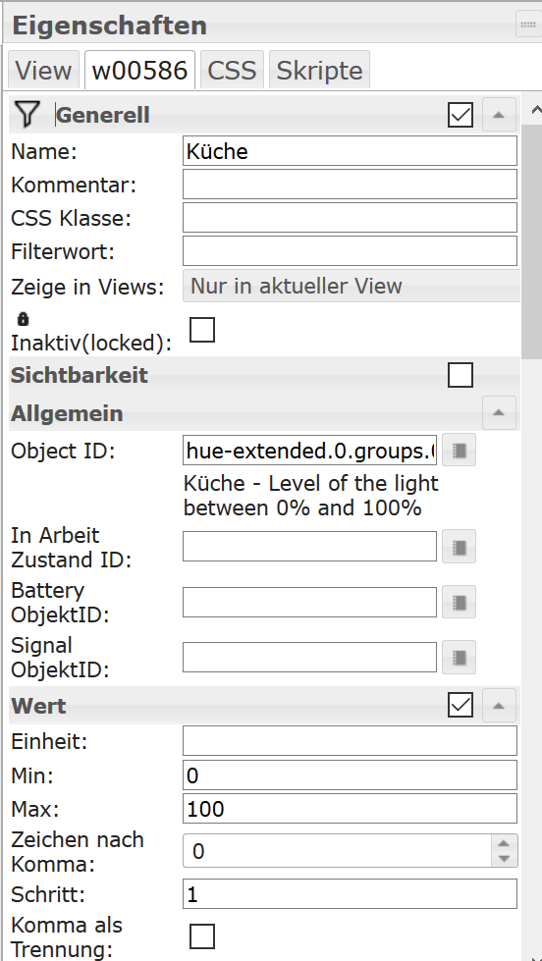Click the filter funnel icon beside Generell

coord(27,114)
